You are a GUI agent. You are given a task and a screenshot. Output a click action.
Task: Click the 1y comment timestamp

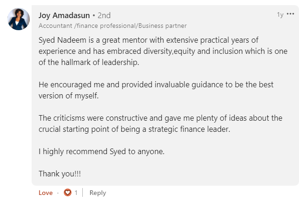(x=280, y=15)
